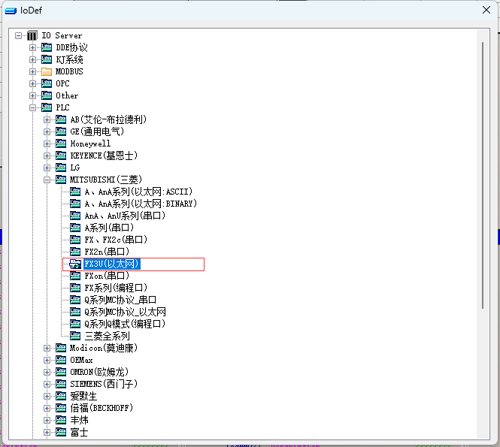The image size is (500, 447).
Task: Expand the 爱默生 node
Action: point(47,397)
